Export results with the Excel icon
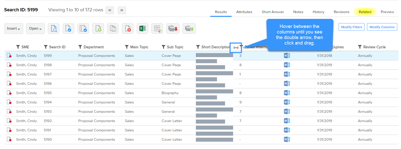This screenshot has width=401, height=149. coord(142,28)
